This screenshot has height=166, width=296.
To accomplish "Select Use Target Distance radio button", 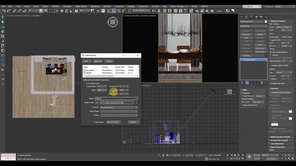I will (271, 52).
